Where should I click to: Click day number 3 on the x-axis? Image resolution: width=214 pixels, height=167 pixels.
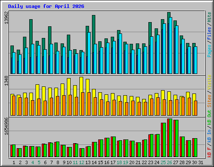(x=26, y=162)
